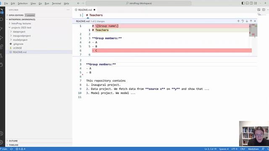Change indentation via Spaces: 4

(224, 149)
